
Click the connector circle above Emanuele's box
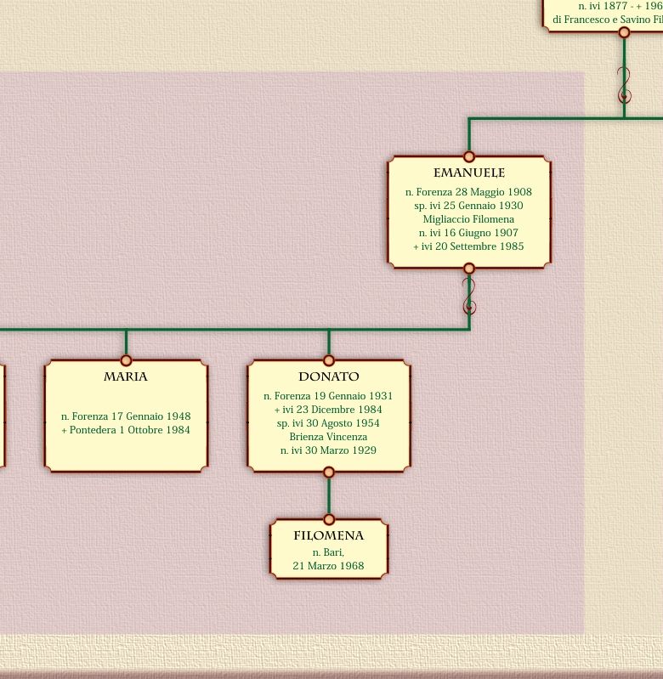point(469,156)
